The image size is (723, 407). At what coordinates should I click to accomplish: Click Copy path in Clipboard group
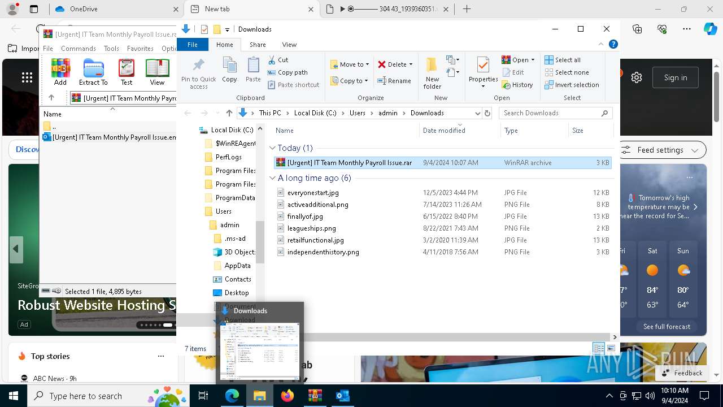pos(288,72)
